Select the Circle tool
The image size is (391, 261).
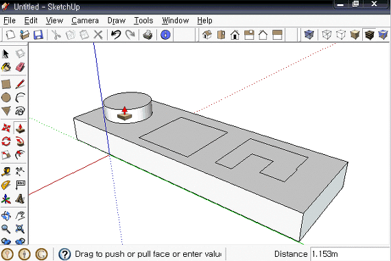point(6,98)
